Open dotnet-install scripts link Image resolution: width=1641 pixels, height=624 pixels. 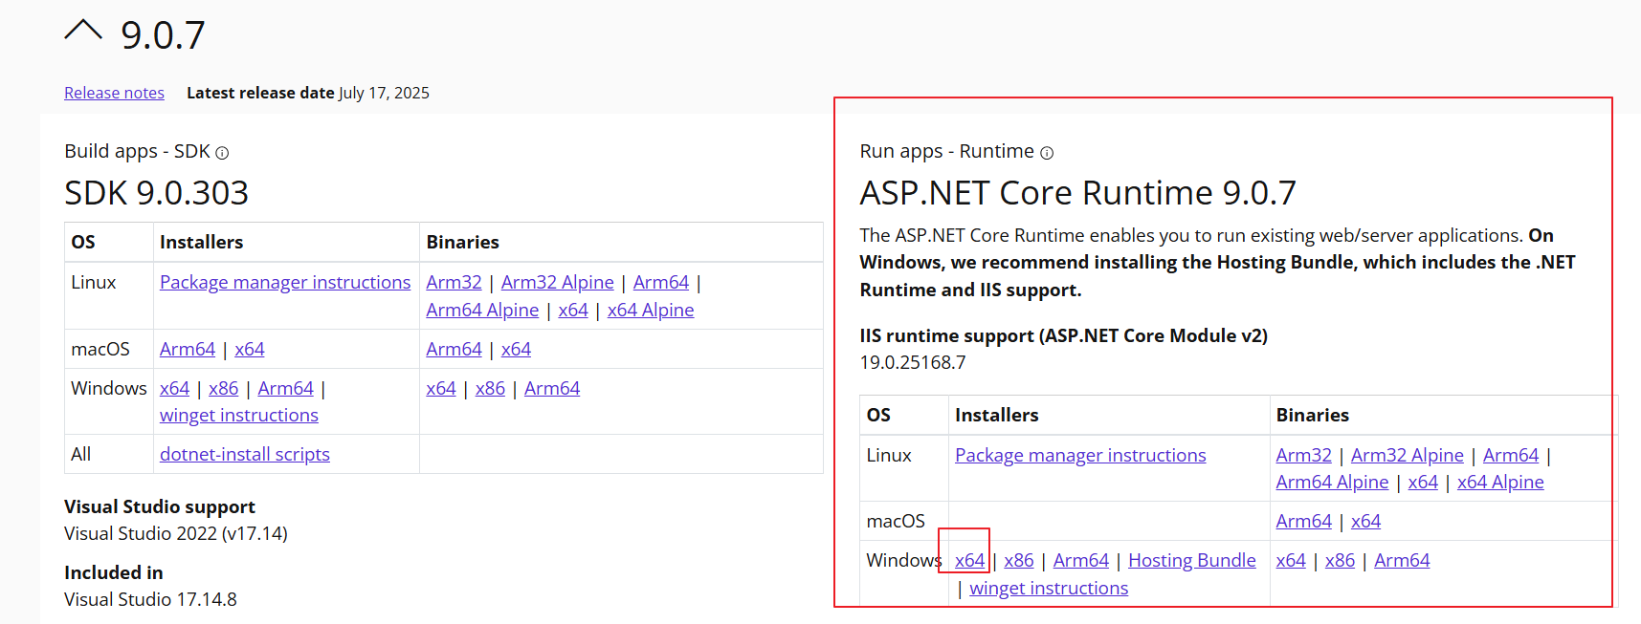click(245, 454)
